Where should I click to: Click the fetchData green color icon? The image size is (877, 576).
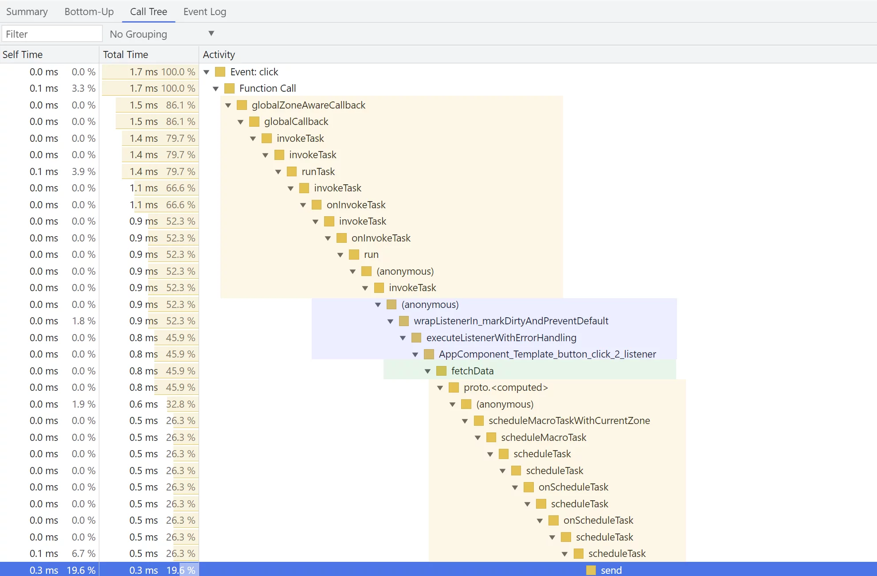[x=441, y=371]
